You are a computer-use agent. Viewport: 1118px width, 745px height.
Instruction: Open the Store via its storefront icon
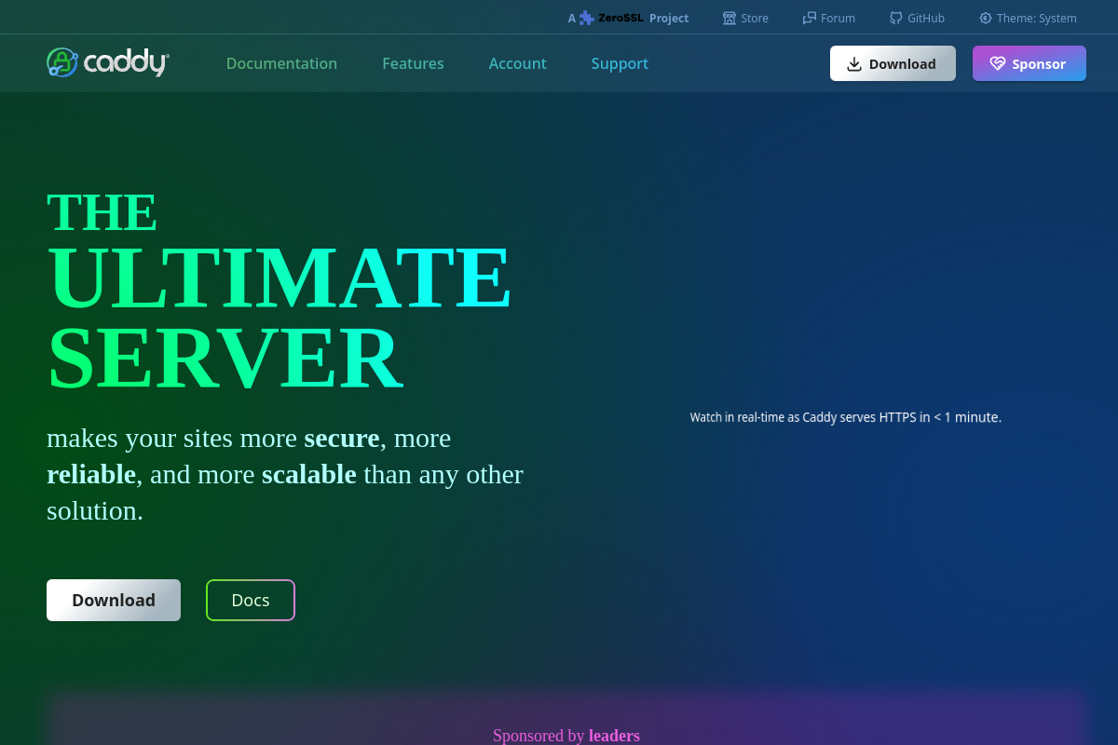click(x=729, y=18)
